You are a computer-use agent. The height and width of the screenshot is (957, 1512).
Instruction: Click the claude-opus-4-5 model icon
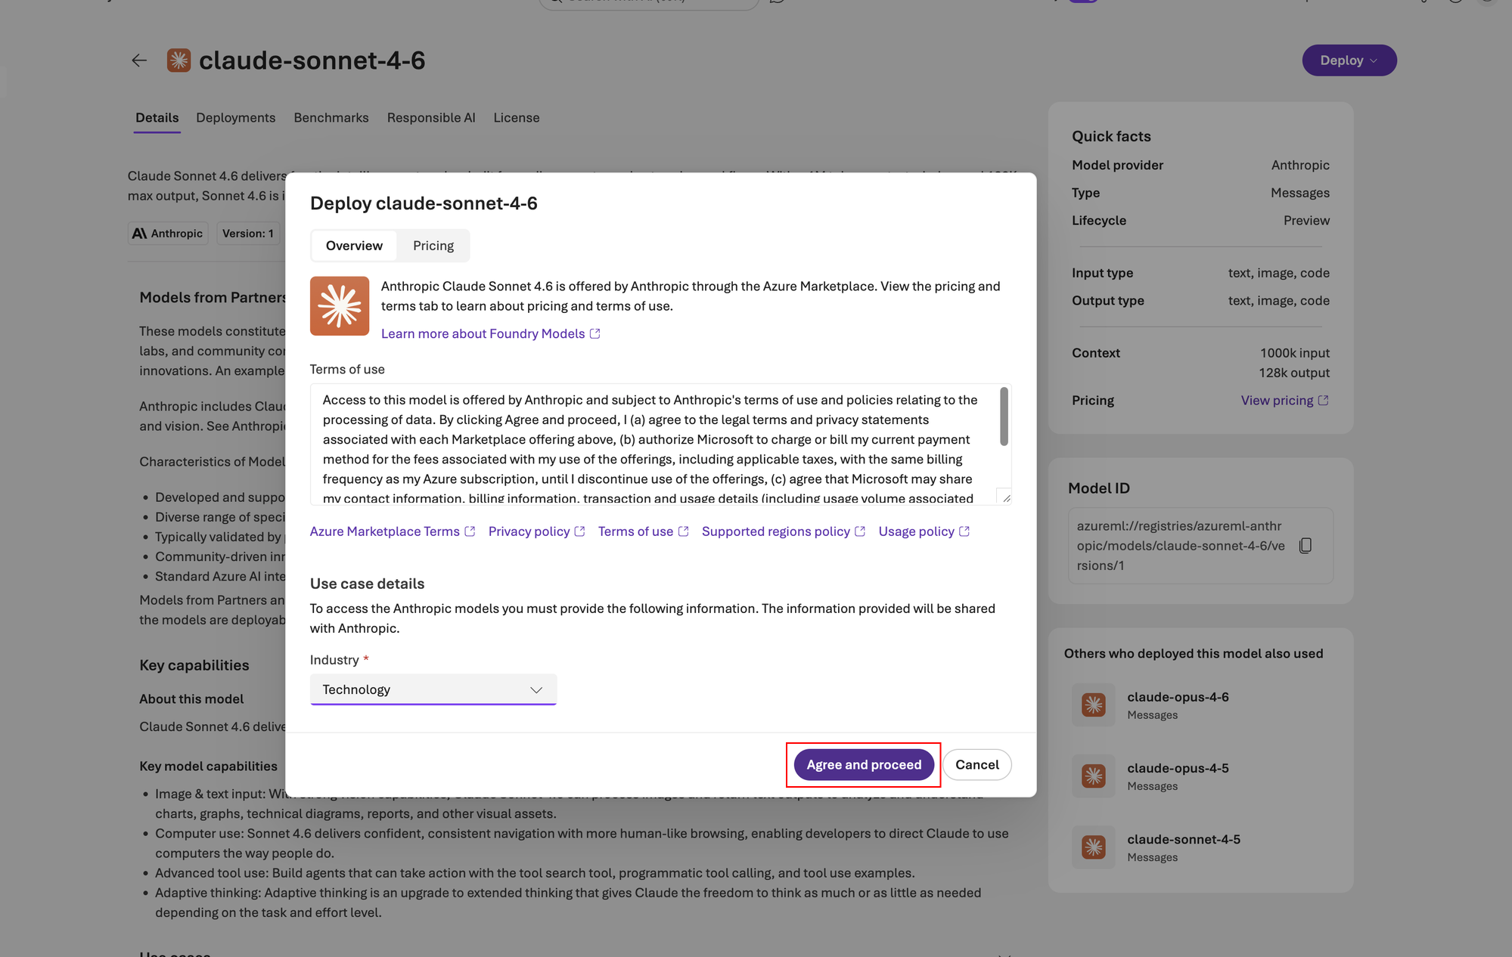(1092, 776)
